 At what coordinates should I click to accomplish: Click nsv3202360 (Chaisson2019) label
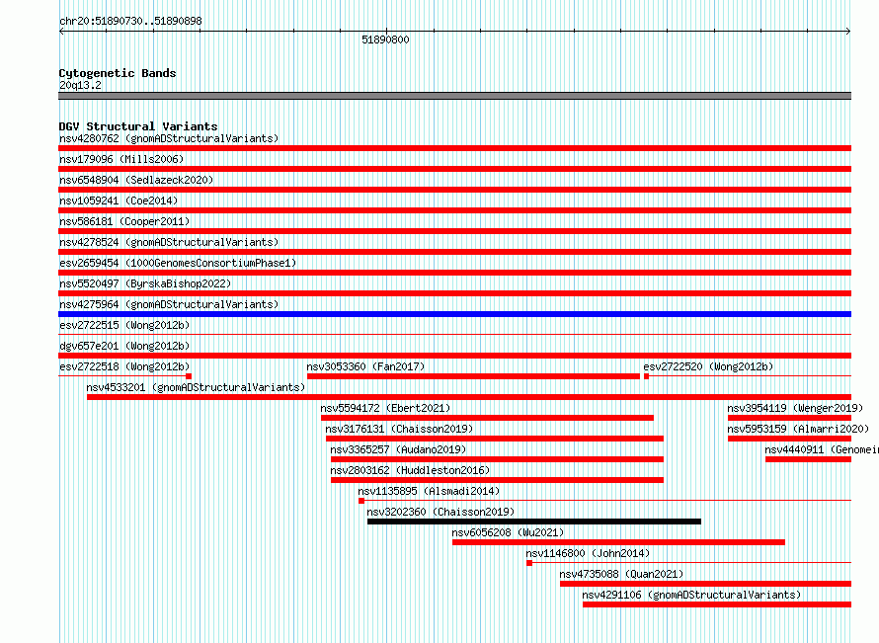coord(440,512)
